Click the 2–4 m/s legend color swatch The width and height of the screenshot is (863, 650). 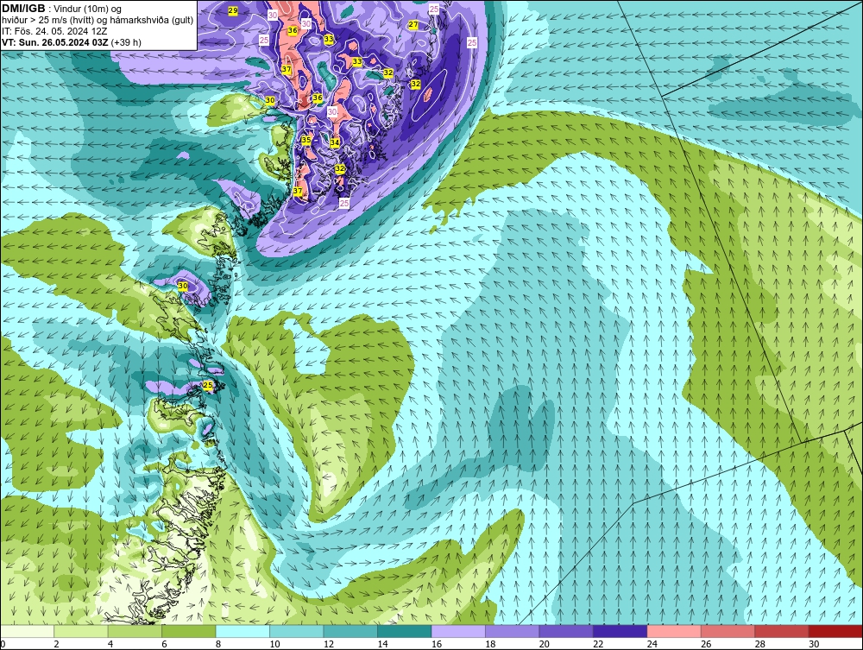(x=81, y=631)
